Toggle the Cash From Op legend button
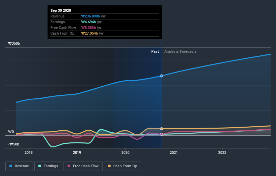Viewport: 276px width, 176px height. tap(122, 166)
